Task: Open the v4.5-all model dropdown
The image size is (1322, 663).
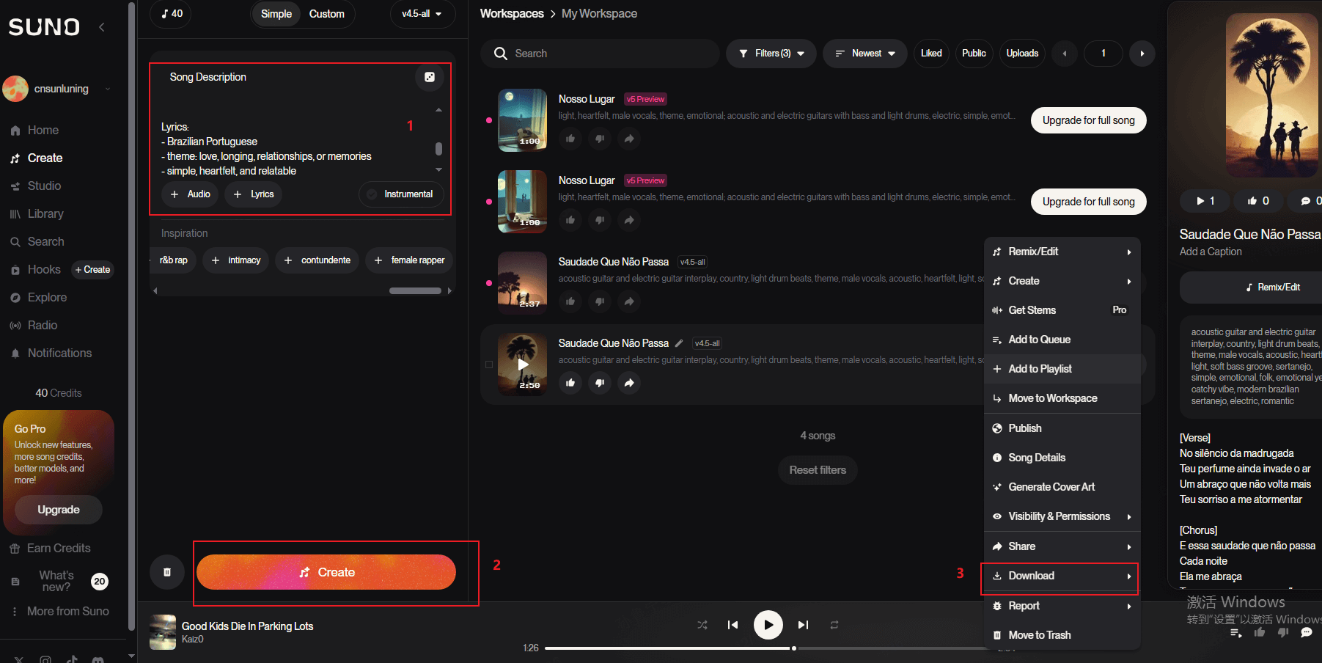Action: tap(422, 13)
